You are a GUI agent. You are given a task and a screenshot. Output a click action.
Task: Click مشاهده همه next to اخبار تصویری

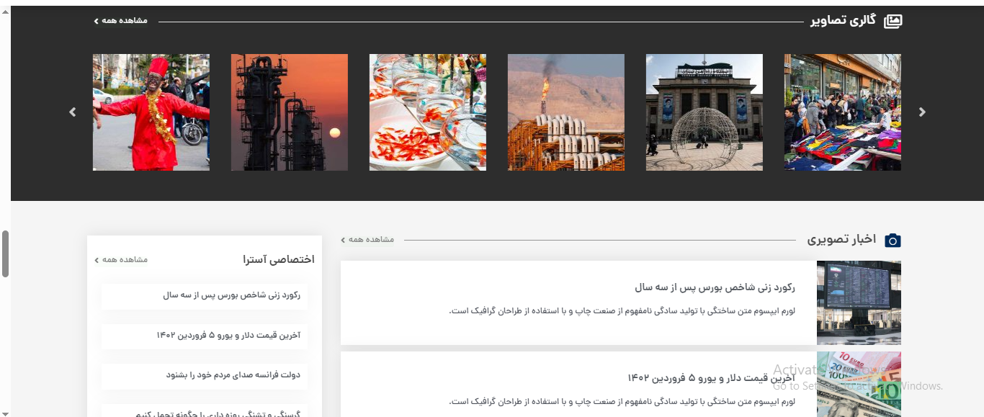tap(368, 239)
